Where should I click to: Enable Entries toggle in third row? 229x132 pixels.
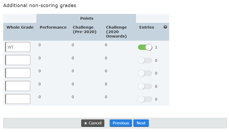(x=145, y=73)
